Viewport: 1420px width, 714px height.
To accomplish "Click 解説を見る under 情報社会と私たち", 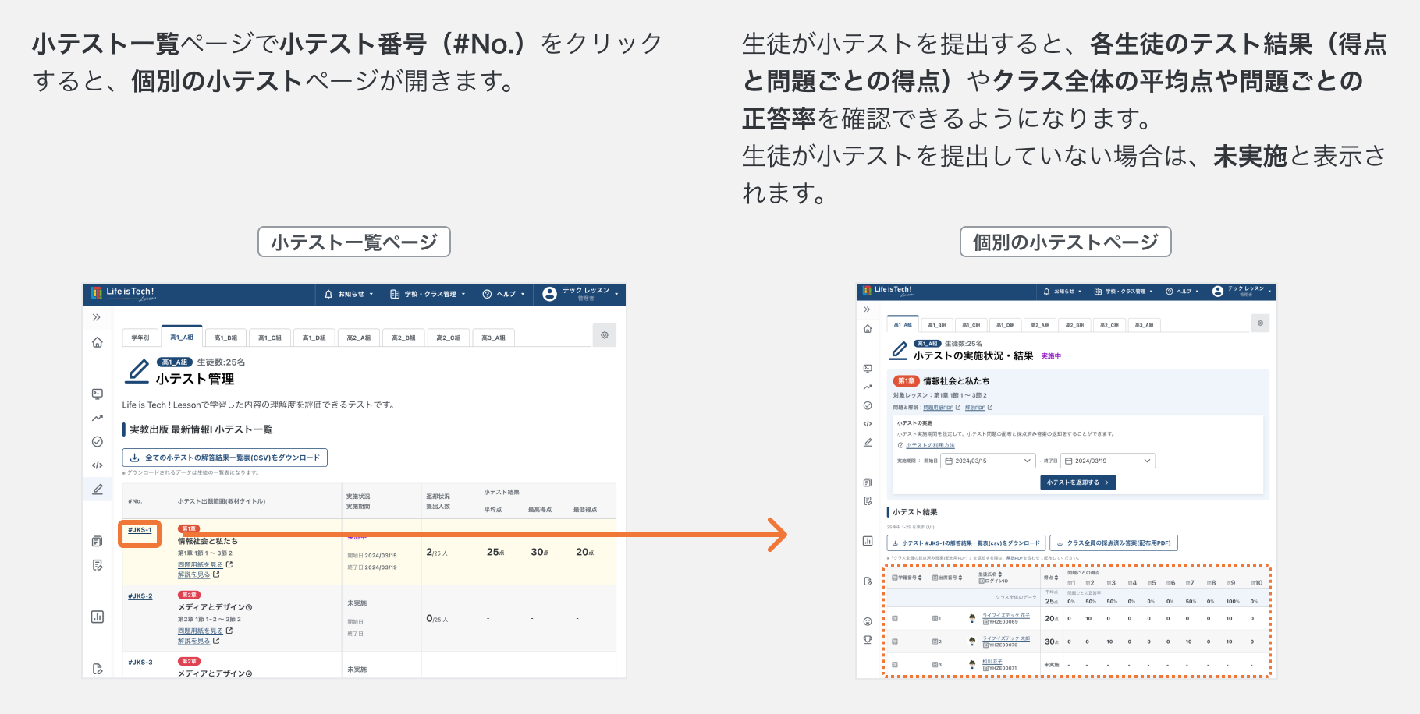I will pyautogui.click(x=194, y=574).
